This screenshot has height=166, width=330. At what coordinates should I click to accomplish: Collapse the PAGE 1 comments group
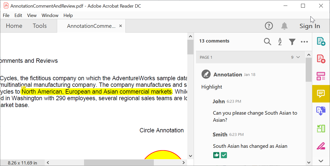click(298, 57)
